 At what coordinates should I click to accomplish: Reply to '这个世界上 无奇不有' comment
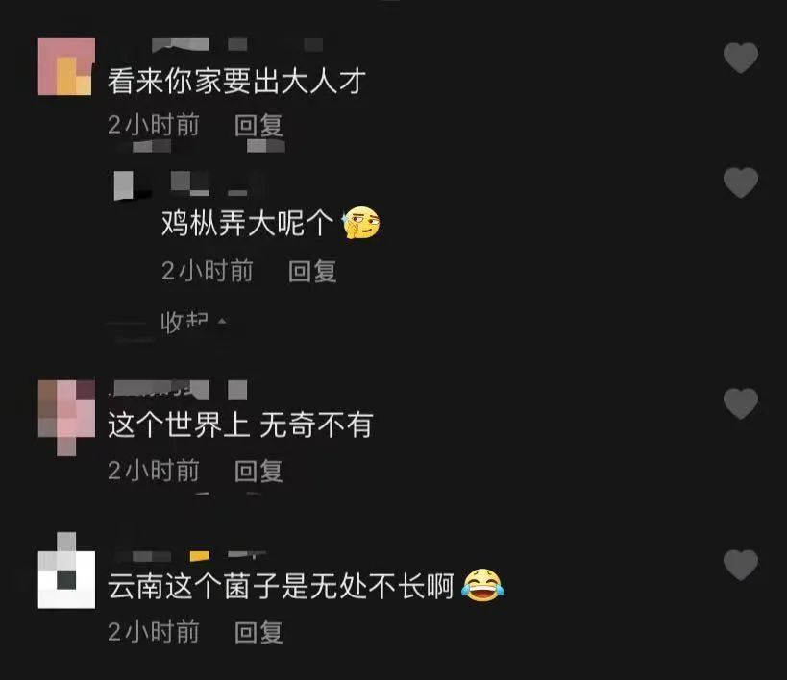(x=258, y=471)
